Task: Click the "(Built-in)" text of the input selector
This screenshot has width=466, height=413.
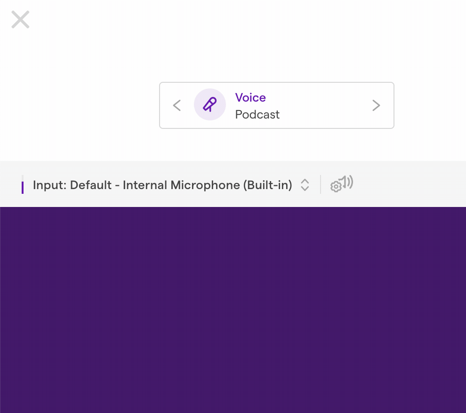Action: click(268, 185)
